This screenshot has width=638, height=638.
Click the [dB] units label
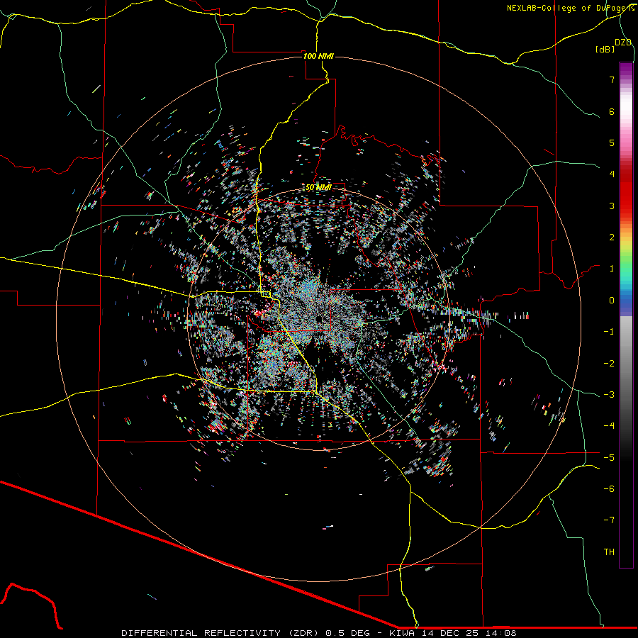point(605,49)
